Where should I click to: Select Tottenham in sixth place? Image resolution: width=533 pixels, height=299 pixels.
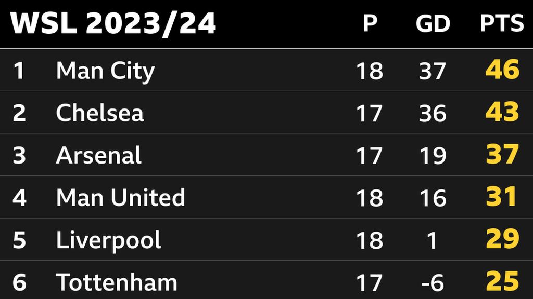point(117,282)
